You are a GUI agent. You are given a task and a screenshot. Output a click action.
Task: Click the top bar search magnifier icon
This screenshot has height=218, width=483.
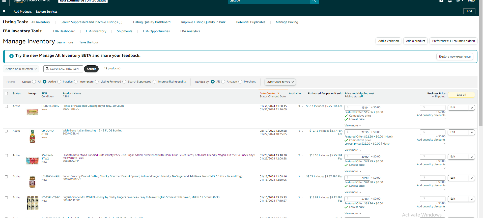click(x=314, y=1)
